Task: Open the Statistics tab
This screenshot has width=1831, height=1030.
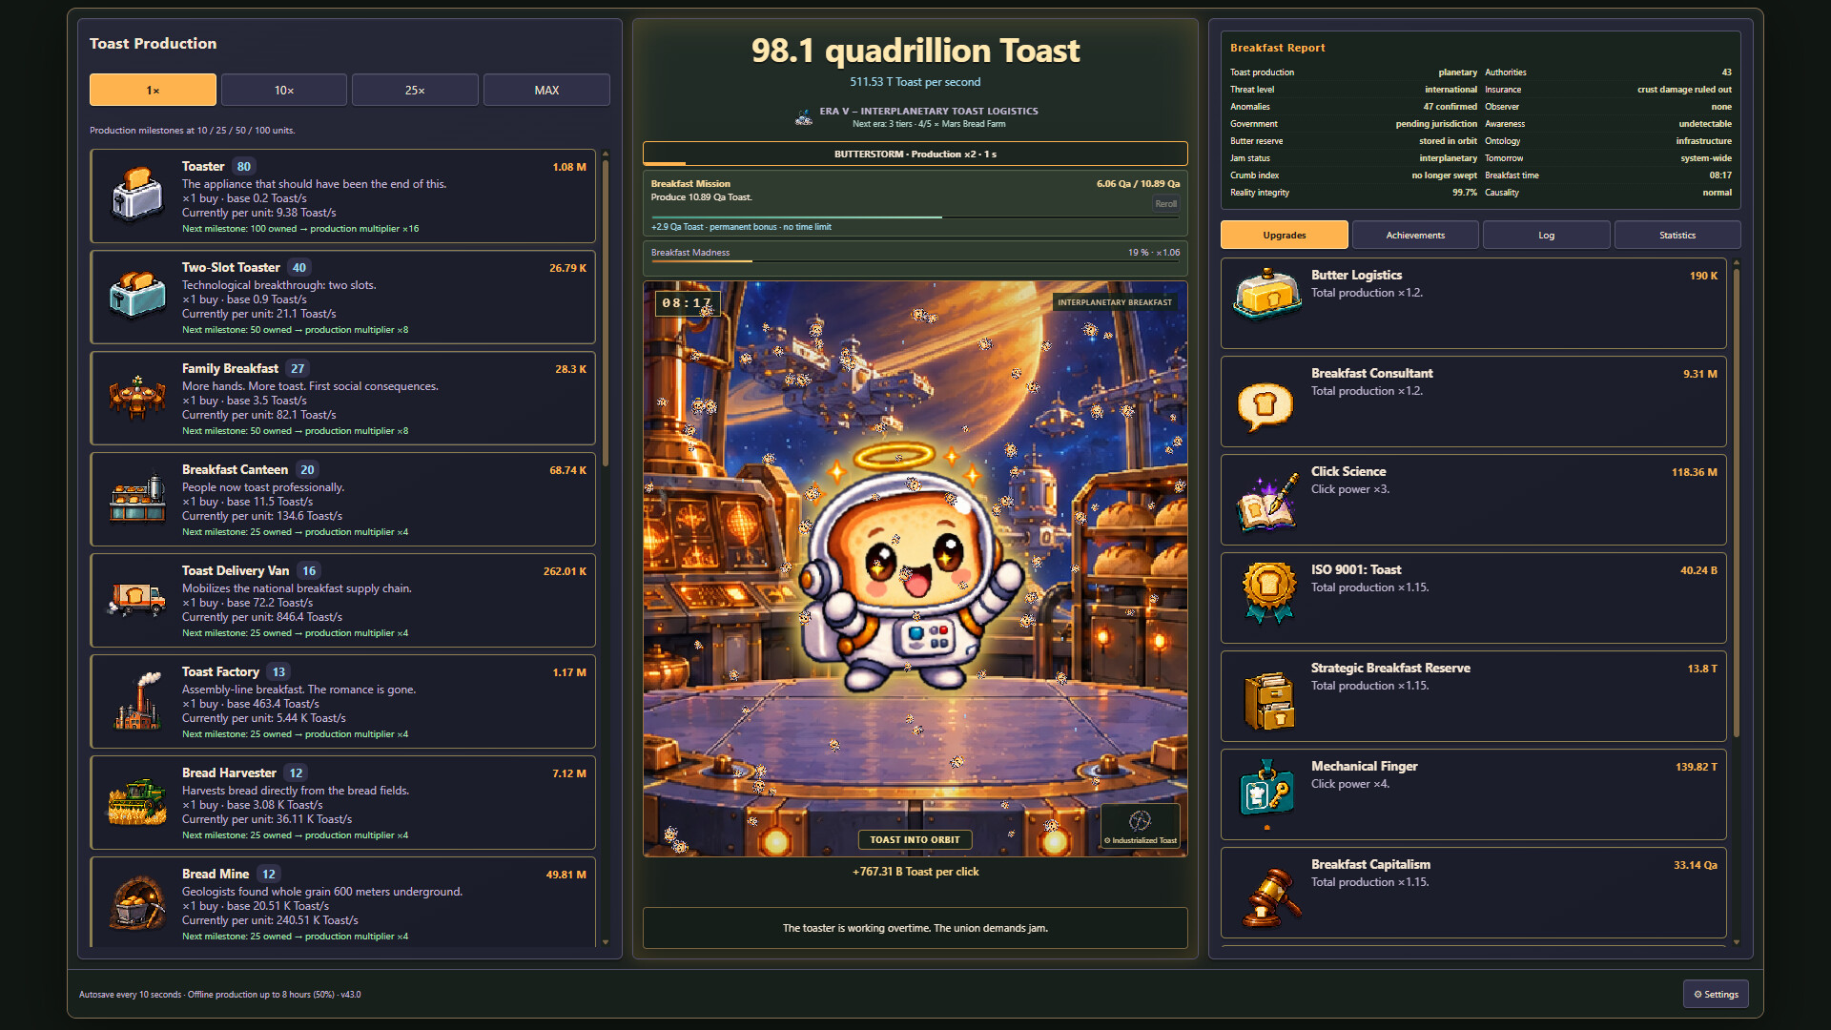Action: (1677, 235)
